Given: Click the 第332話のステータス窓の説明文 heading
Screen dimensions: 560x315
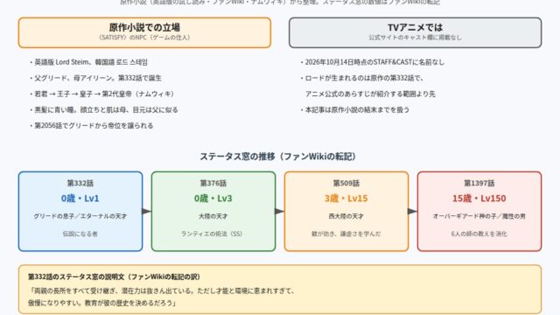Looking at the screenshot, I should (115, 276).
